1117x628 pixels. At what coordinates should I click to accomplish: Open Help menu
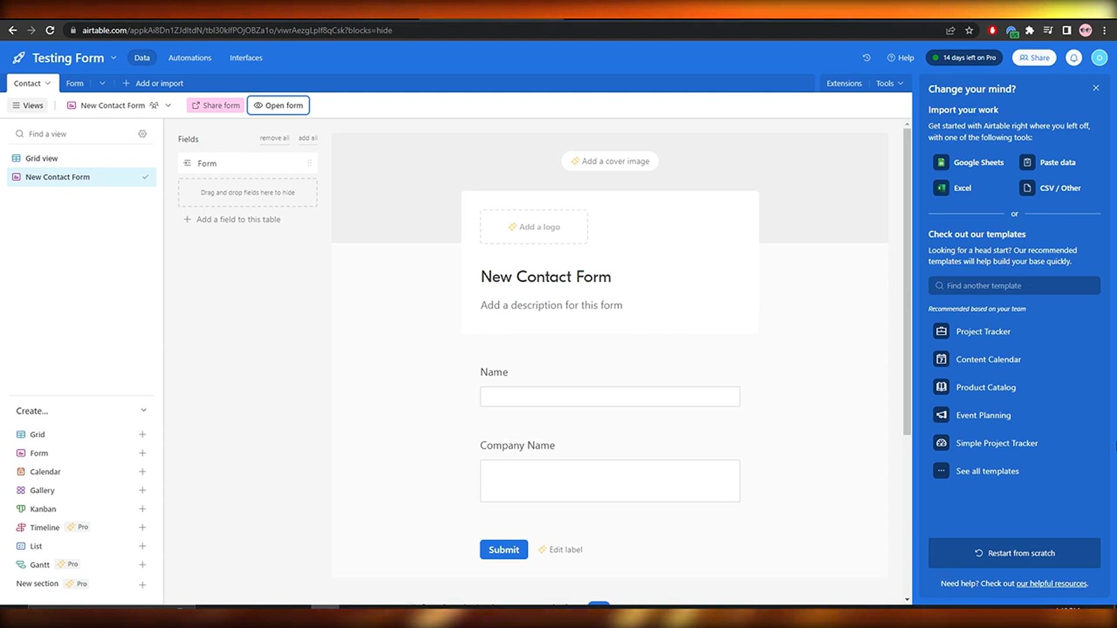(900, 58)
